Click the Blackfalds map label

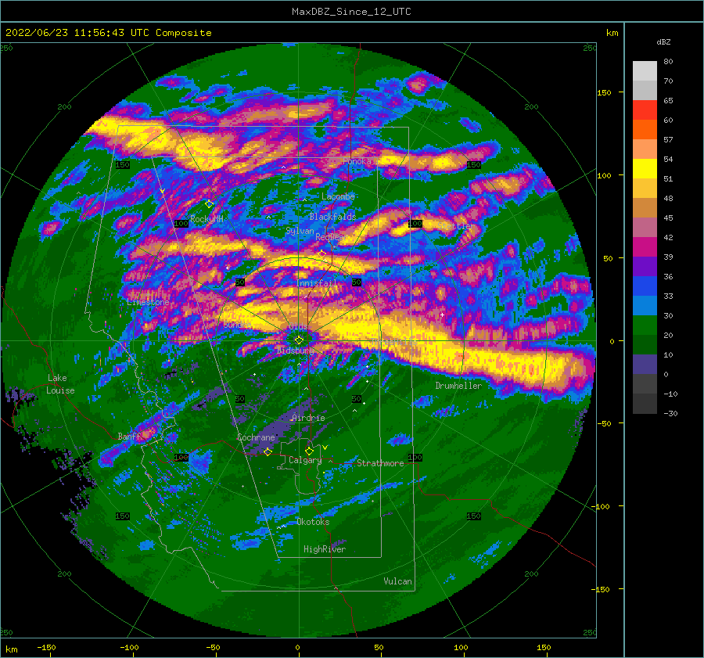pos(332,217)
